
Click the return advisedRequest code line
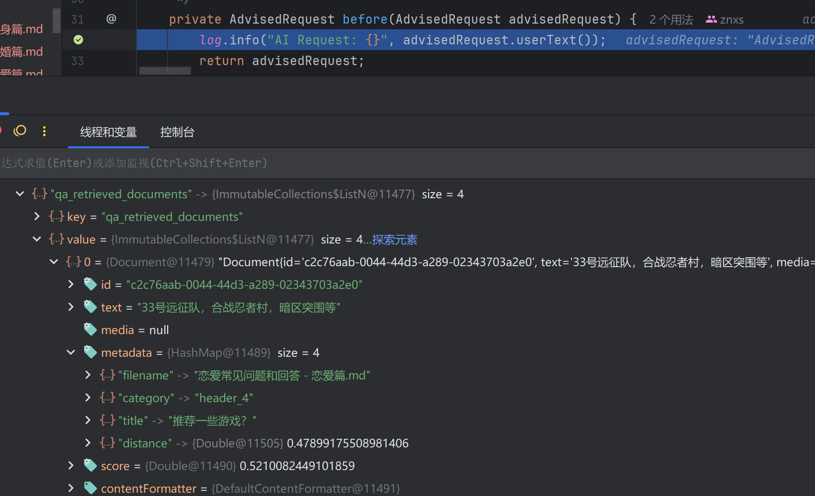point(282,61)
